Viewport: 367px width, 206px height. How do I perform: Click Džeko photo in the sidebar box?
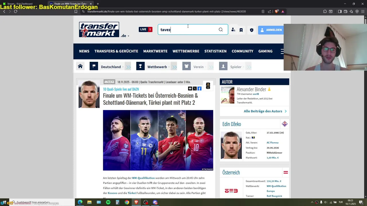231,145
